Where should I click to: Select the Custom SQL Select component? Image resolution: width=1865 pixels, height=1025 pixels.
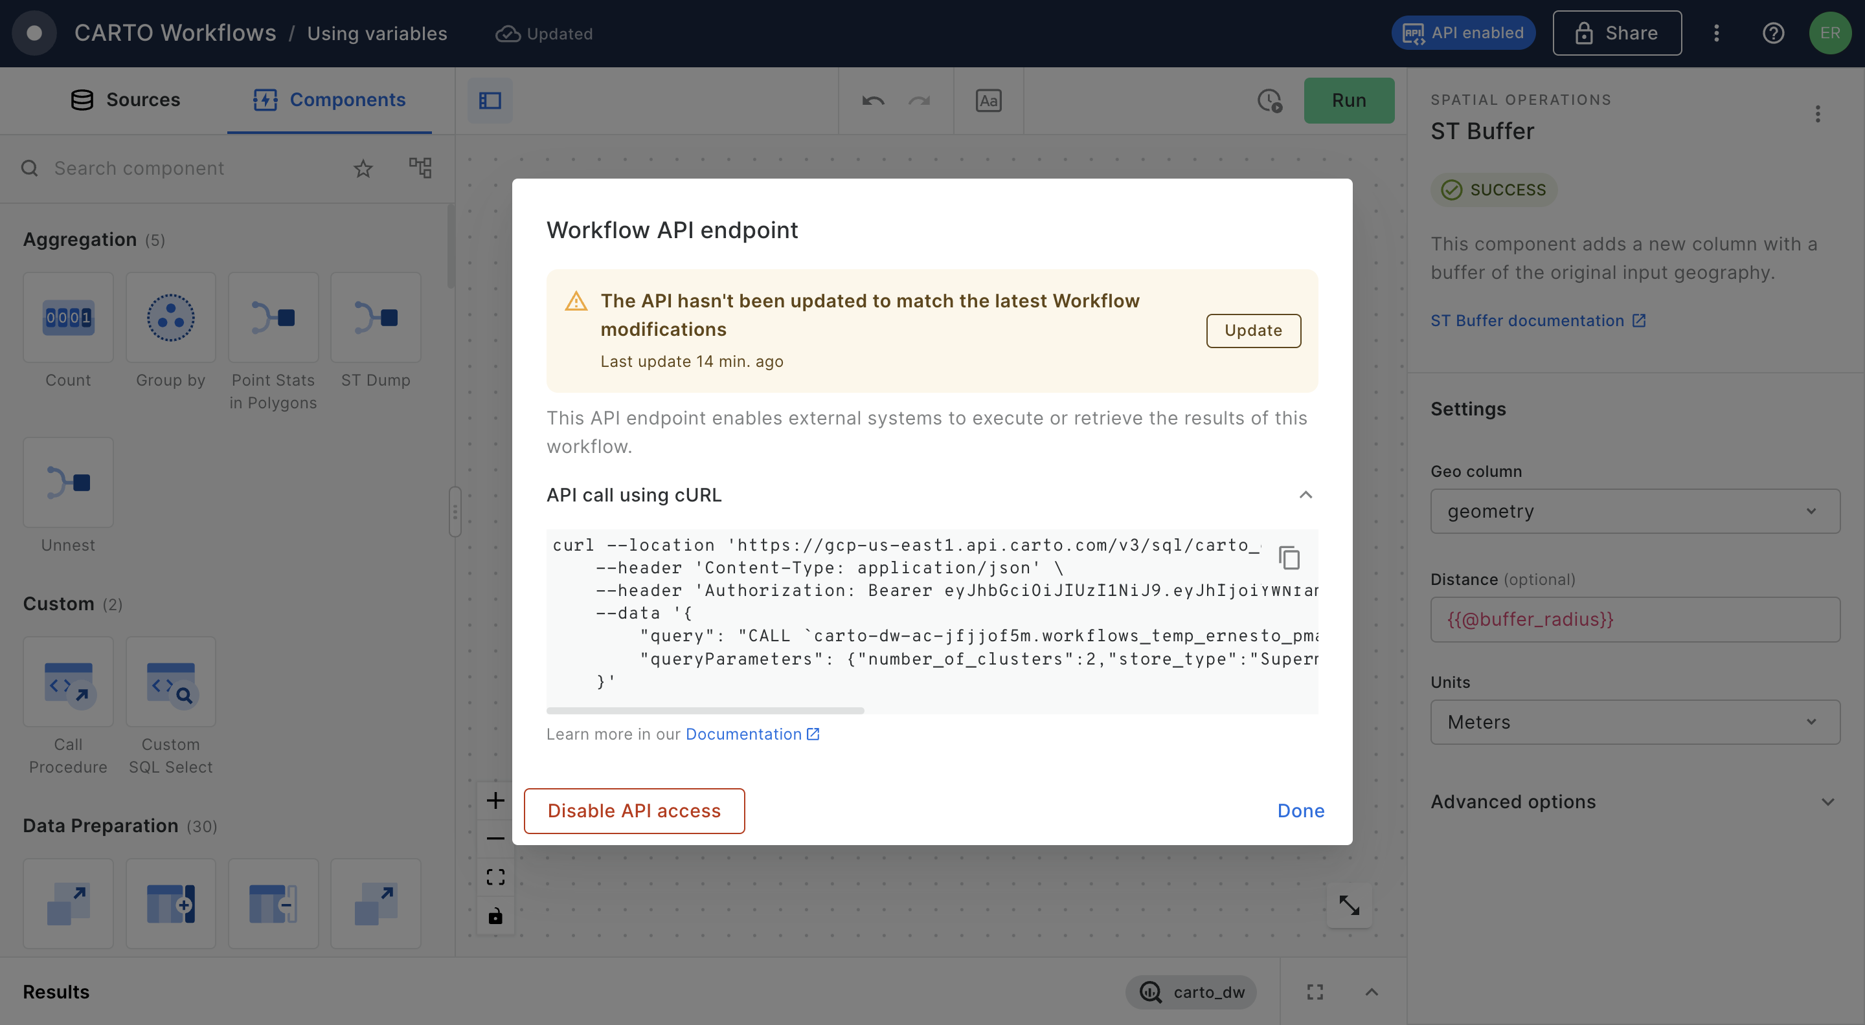point(170,682)
